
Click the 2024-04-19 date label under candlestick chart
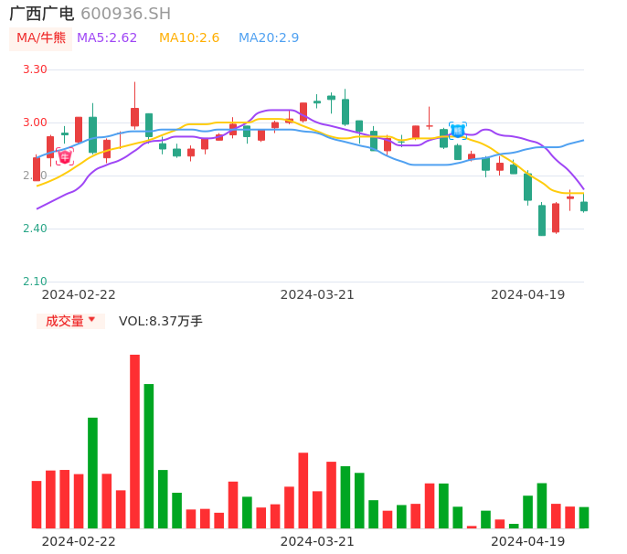527,294
